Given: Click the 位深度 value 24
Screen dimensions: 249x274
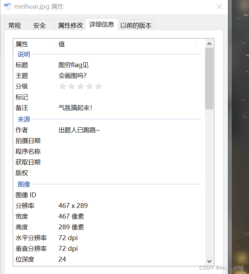Looking at the screenshot, I should (x=62, y=259).
